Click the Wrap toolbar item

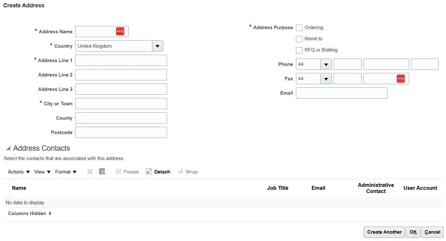(188, 172)
